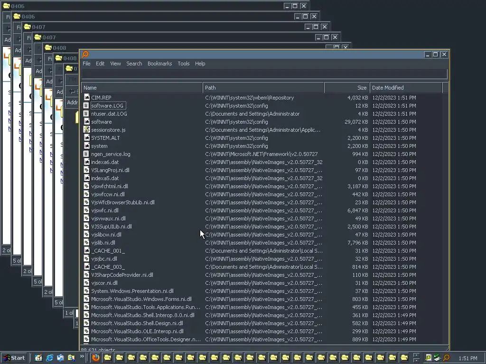Click the taskbar scroll down arrow

tap(417, 360)
